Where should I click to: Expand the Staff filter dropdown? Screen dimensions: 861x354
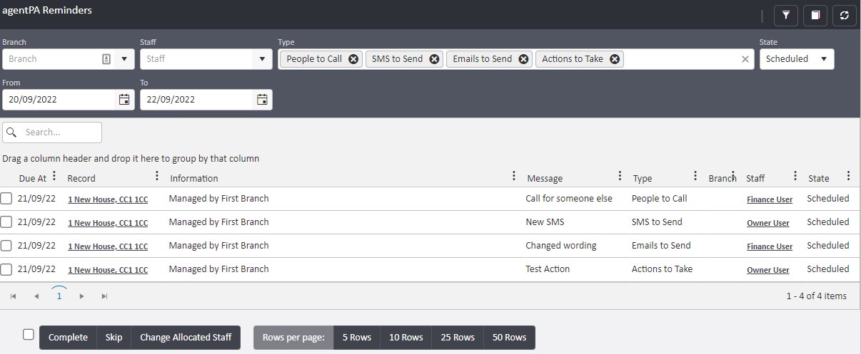tap(262, 59)
